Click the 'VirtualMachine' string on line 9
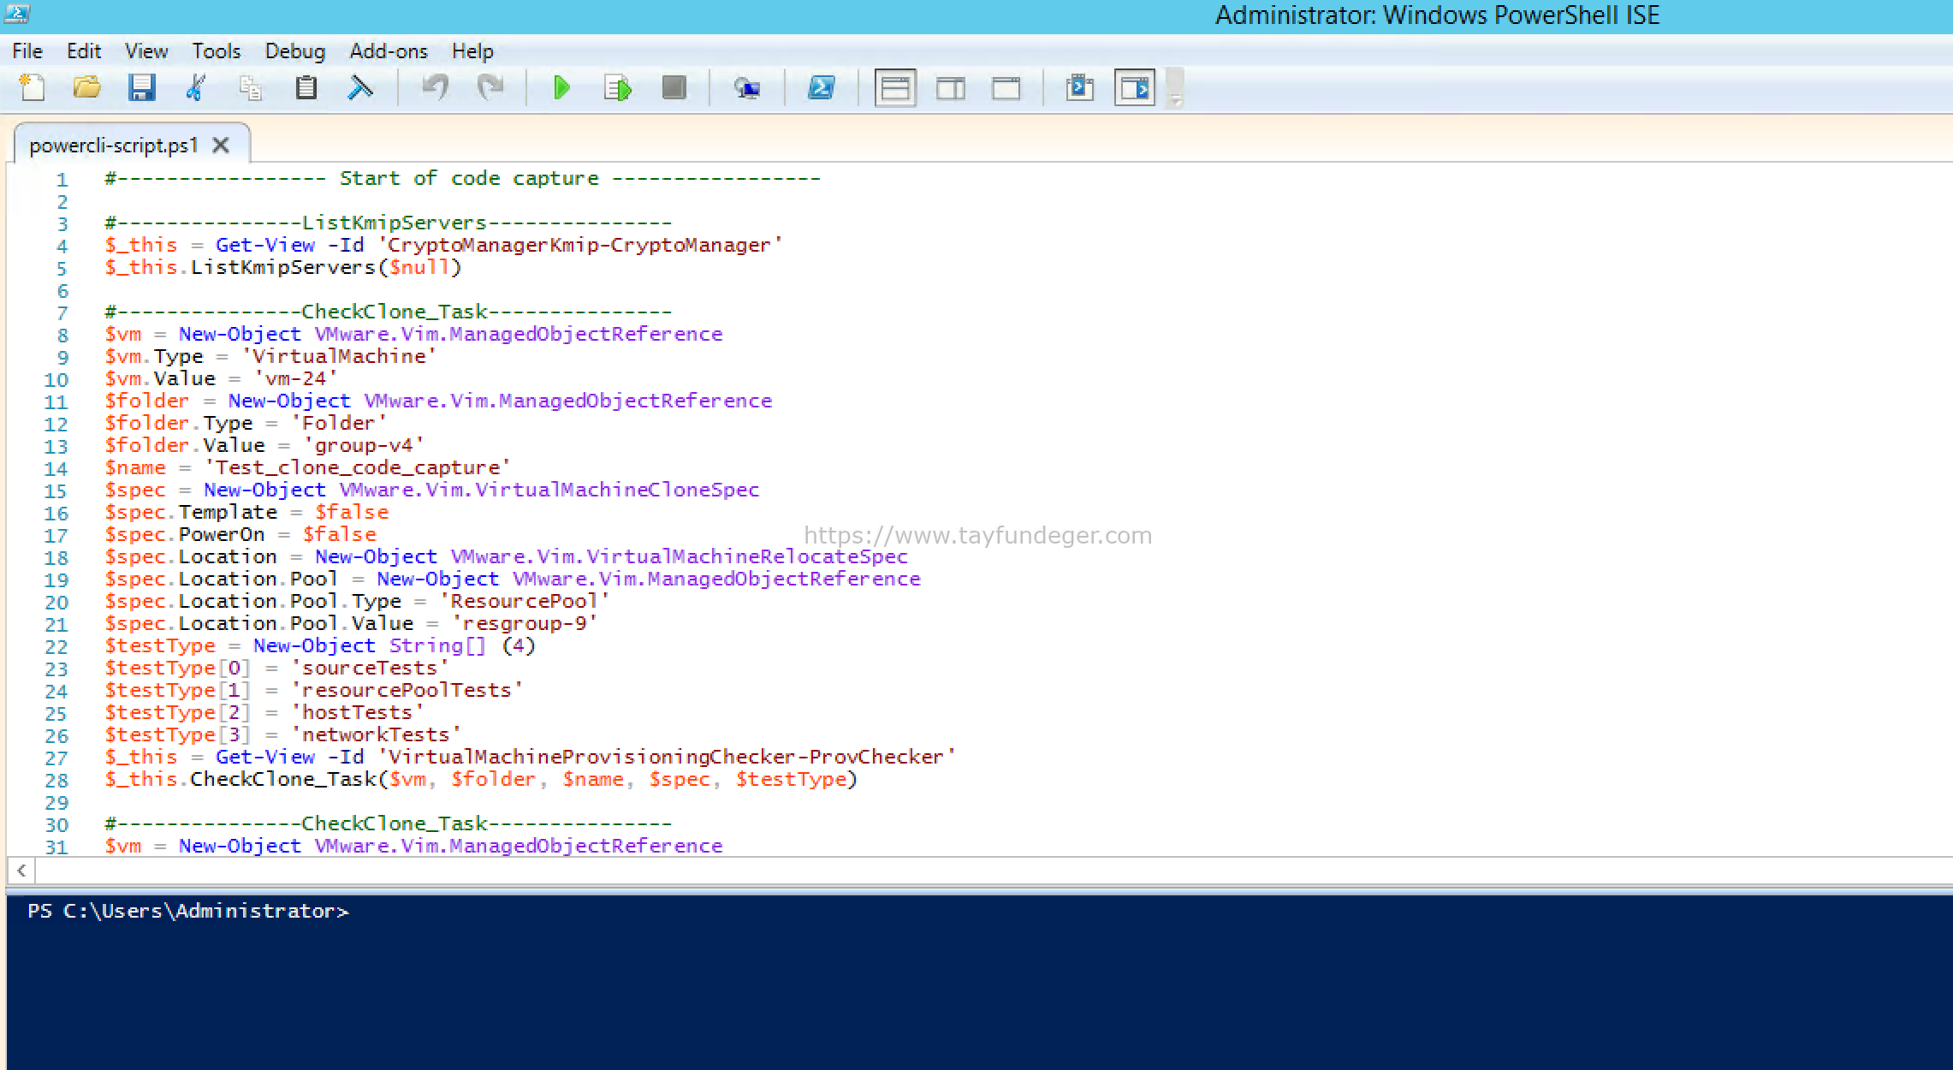 click(x=339, y=357)
